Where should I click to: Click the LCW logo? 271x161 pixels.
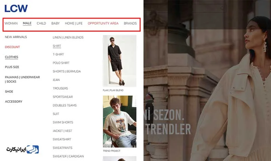click(x=16, y=8)
